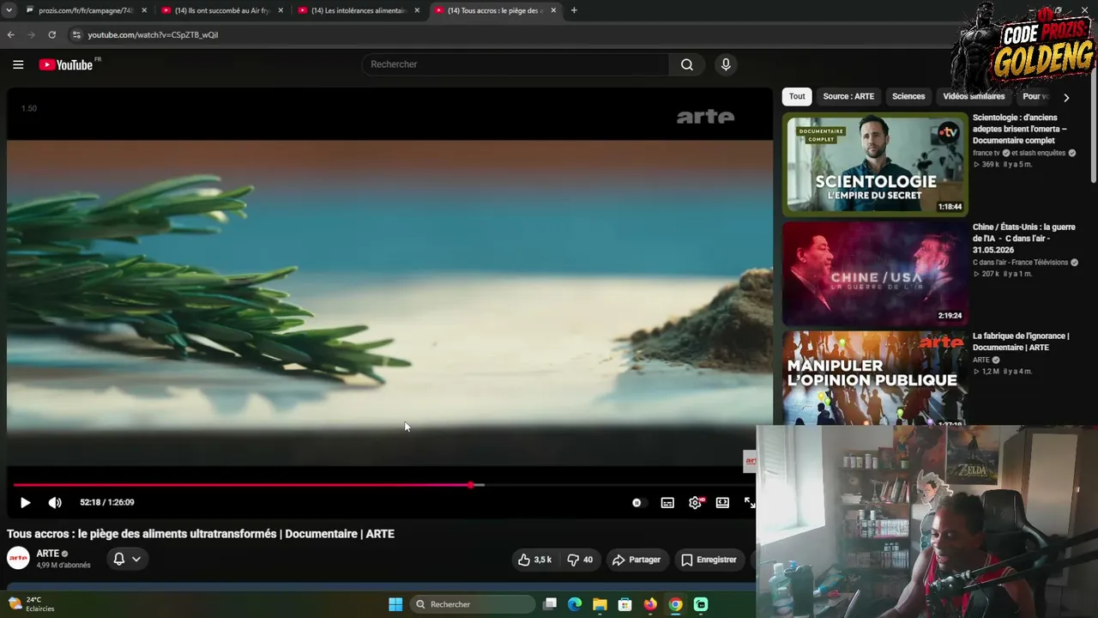Open Task View on the taskbar

[550, 604]
